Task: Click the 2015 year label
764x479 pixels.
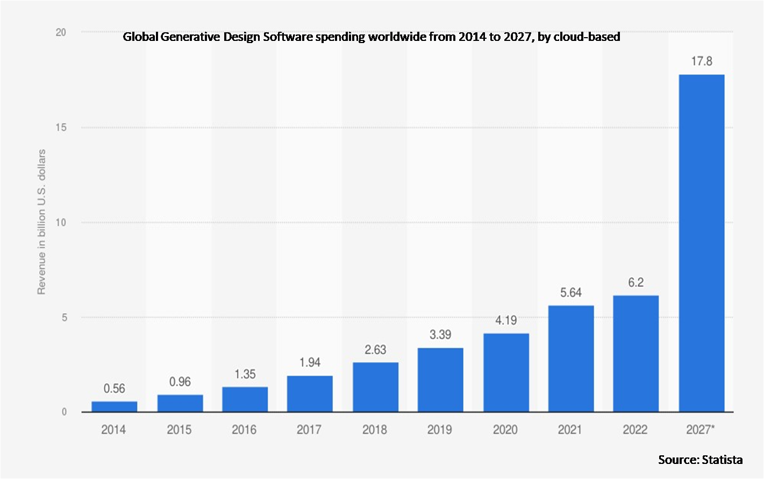Action: click(x=180, y=429)
